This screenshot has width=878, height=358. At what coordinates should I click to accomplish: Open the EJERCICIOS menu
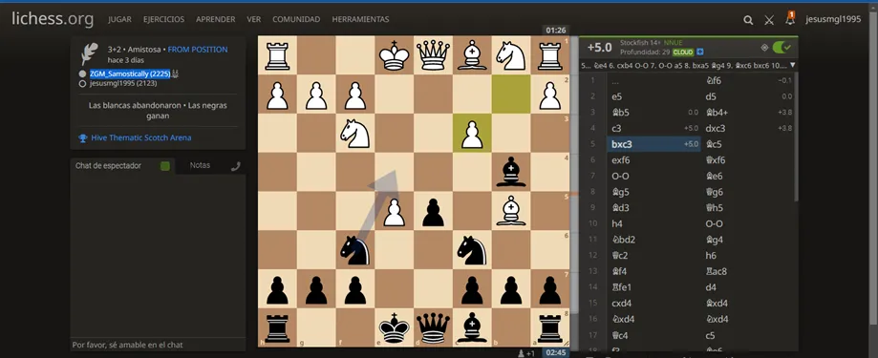point(163,19)
